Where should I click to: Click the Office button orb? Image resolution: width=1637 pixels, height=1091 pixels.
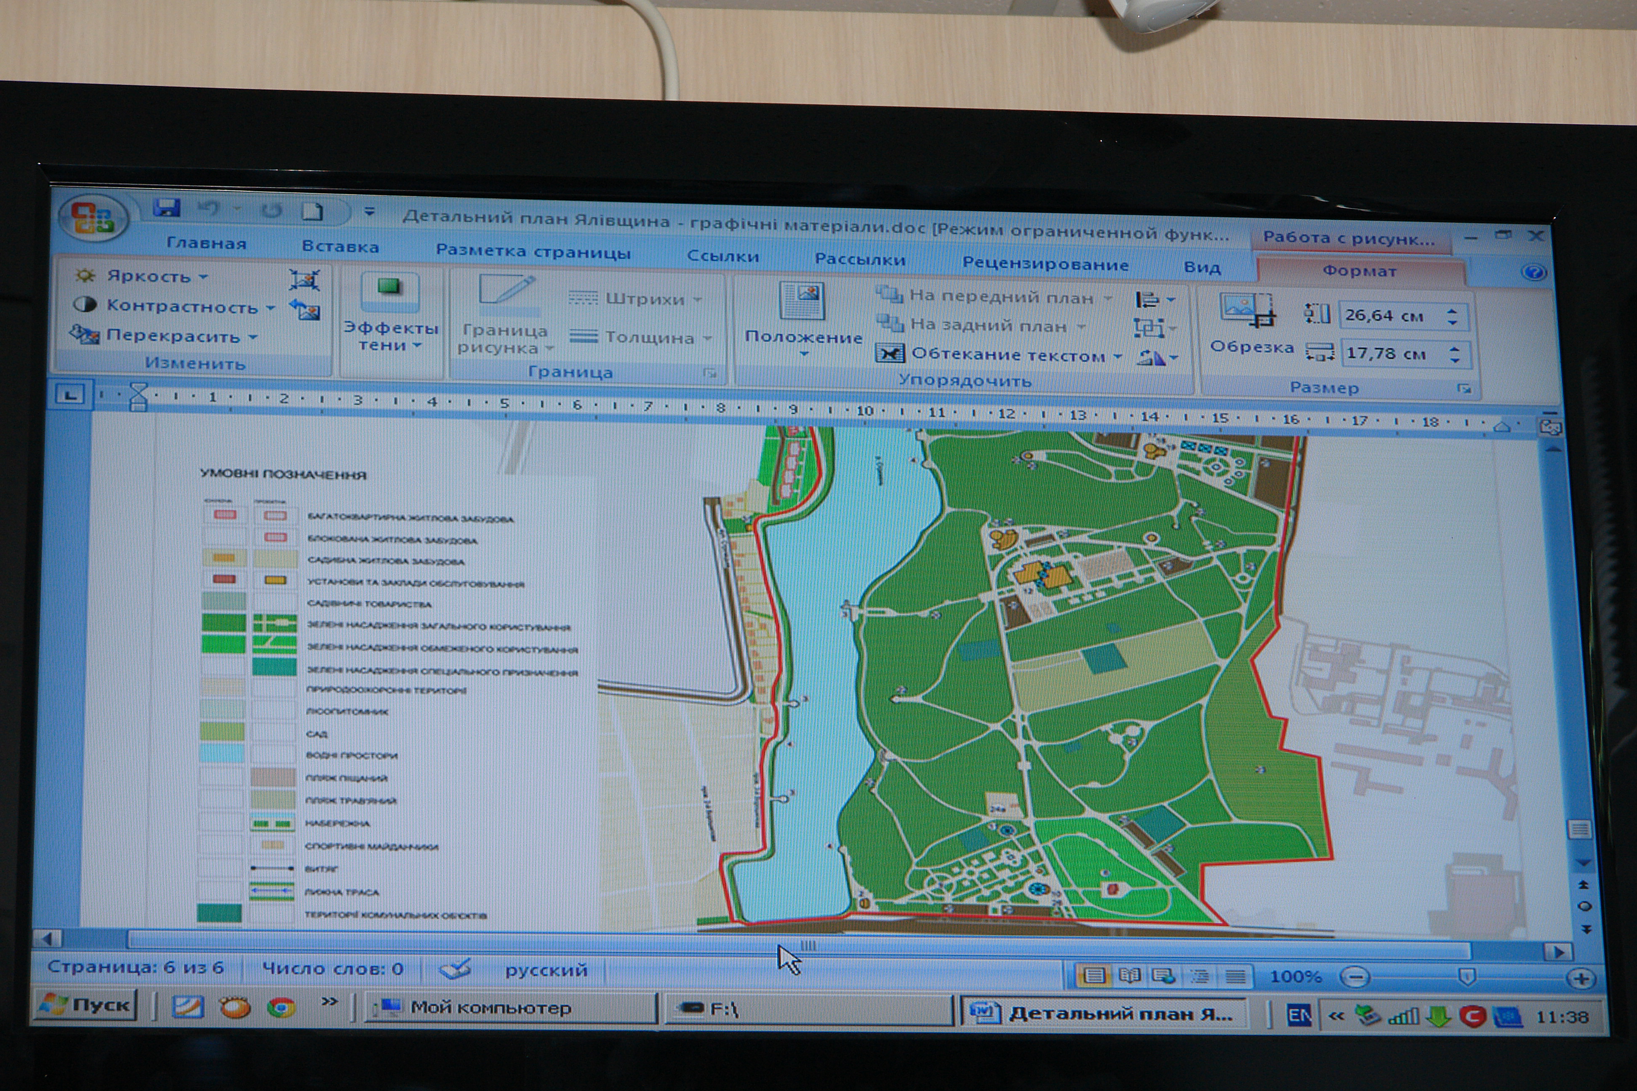point(93,218)
